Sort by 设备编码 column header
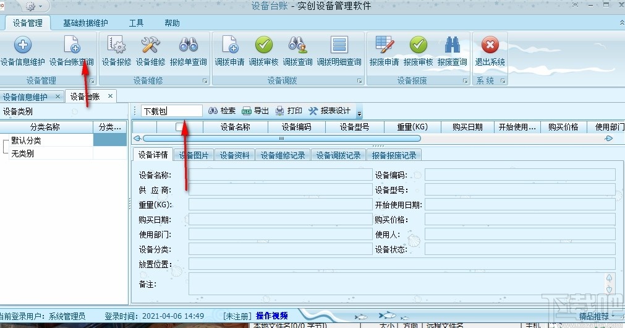The width and height of the screenshot is (625, 328). pyautogui.click(x=297, y=127)
